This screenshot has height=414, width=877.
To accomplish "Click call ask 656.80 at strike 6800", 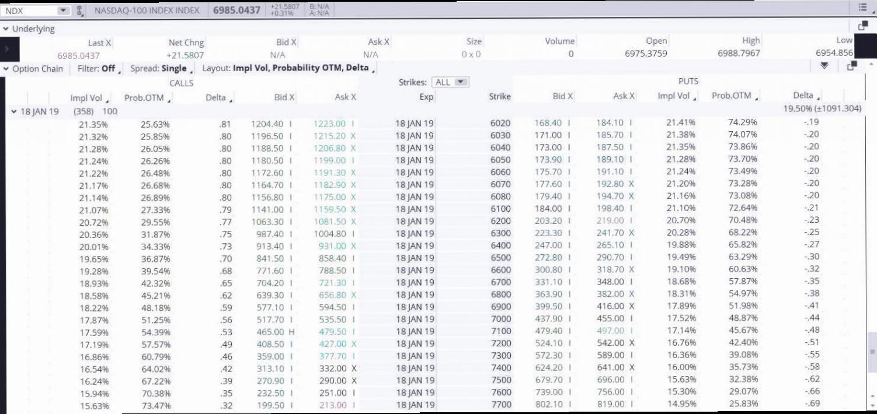I will pyautogui.click(x=332, y=295).
